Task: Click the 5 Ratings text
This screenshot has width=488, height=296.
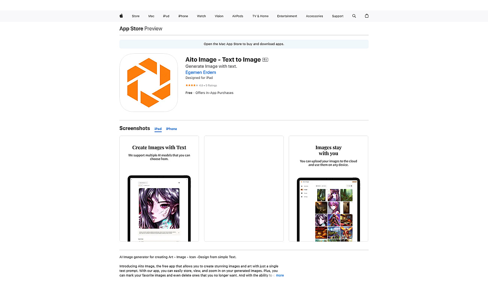Action: coord(211,85)
